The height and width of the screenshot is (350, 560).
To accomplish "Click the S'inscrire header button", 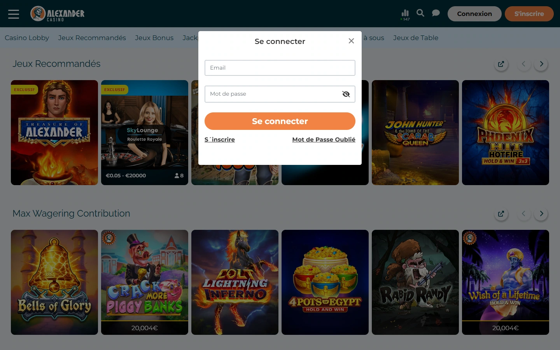I will [529, 14].
